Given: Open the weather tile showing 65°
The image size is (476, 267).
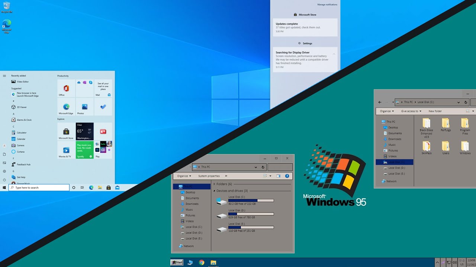Looking at the screenshot, I should pos(84,132).
